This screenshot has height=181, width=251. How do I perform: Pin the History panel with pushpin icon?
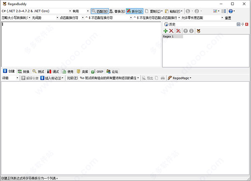[x=243, y=24]
